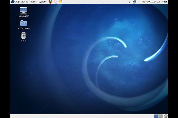The width and height of the screenshot is (178, 118).
Task: Select the Trash desktop icon
Action: 23,37
